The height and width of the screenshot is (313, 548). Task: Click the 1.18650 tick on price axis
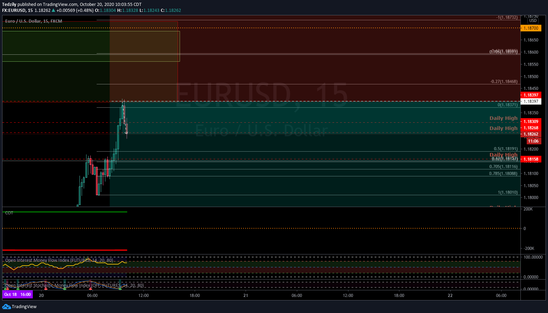[x=531, y=40]
